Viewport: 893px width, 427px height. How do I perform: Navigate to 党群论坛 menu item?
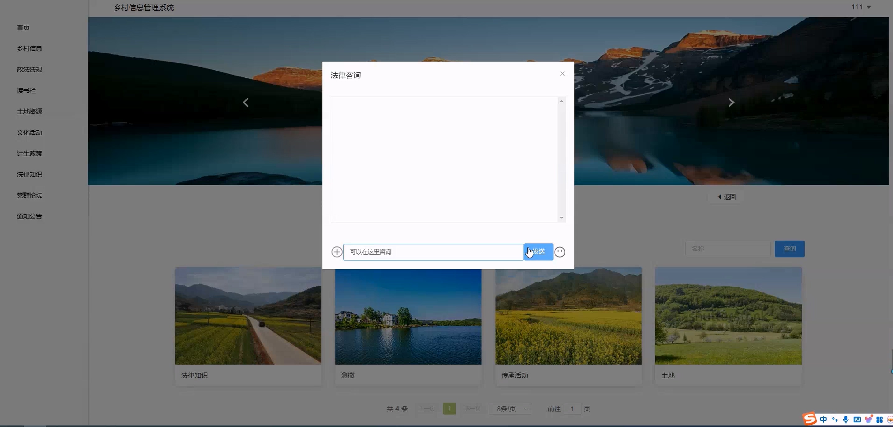(30, 195)
